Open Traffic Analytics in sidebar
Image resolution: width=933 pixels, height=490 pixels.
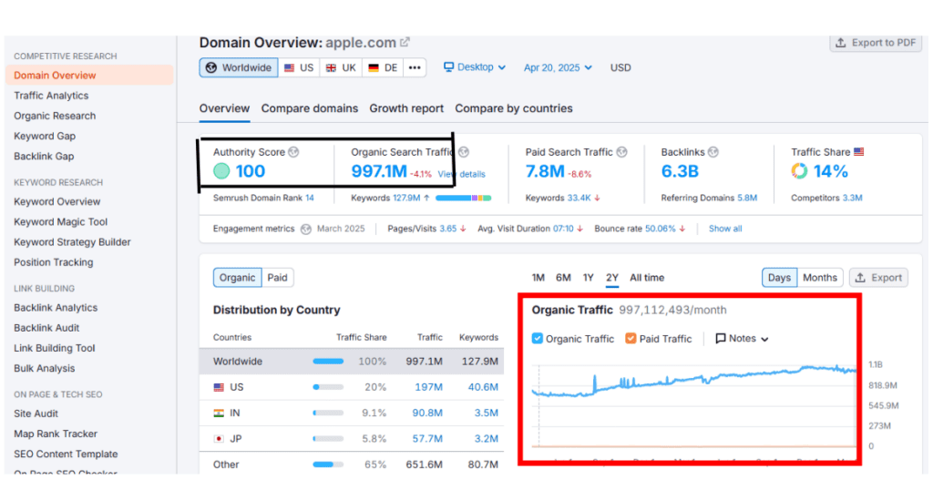coord(51,96)
